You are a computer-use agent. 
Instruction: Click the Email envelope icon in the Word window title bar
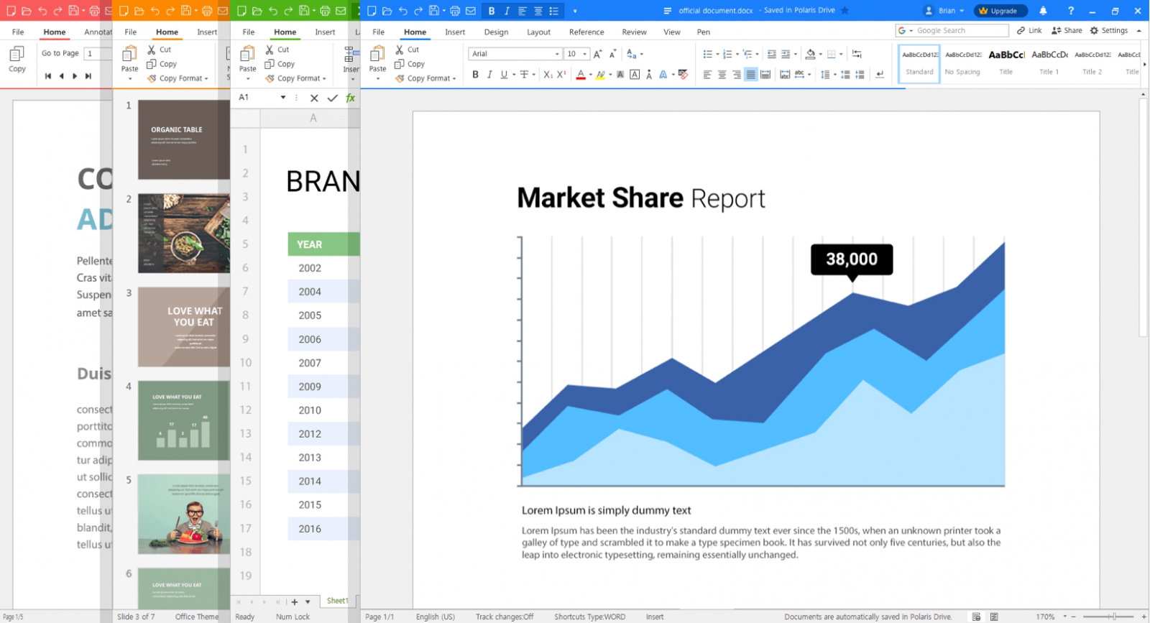click(x=471, y=11)
